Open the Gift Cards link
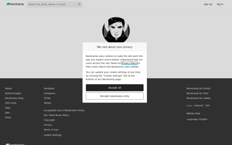The height and width of the screenshot is (145, 232). 11,103
